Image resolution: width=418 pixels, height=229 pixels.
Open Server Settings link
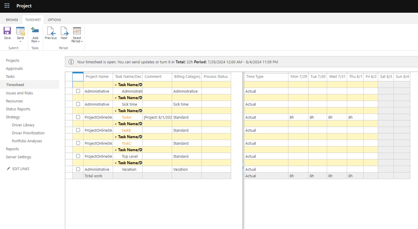point(18,157)
